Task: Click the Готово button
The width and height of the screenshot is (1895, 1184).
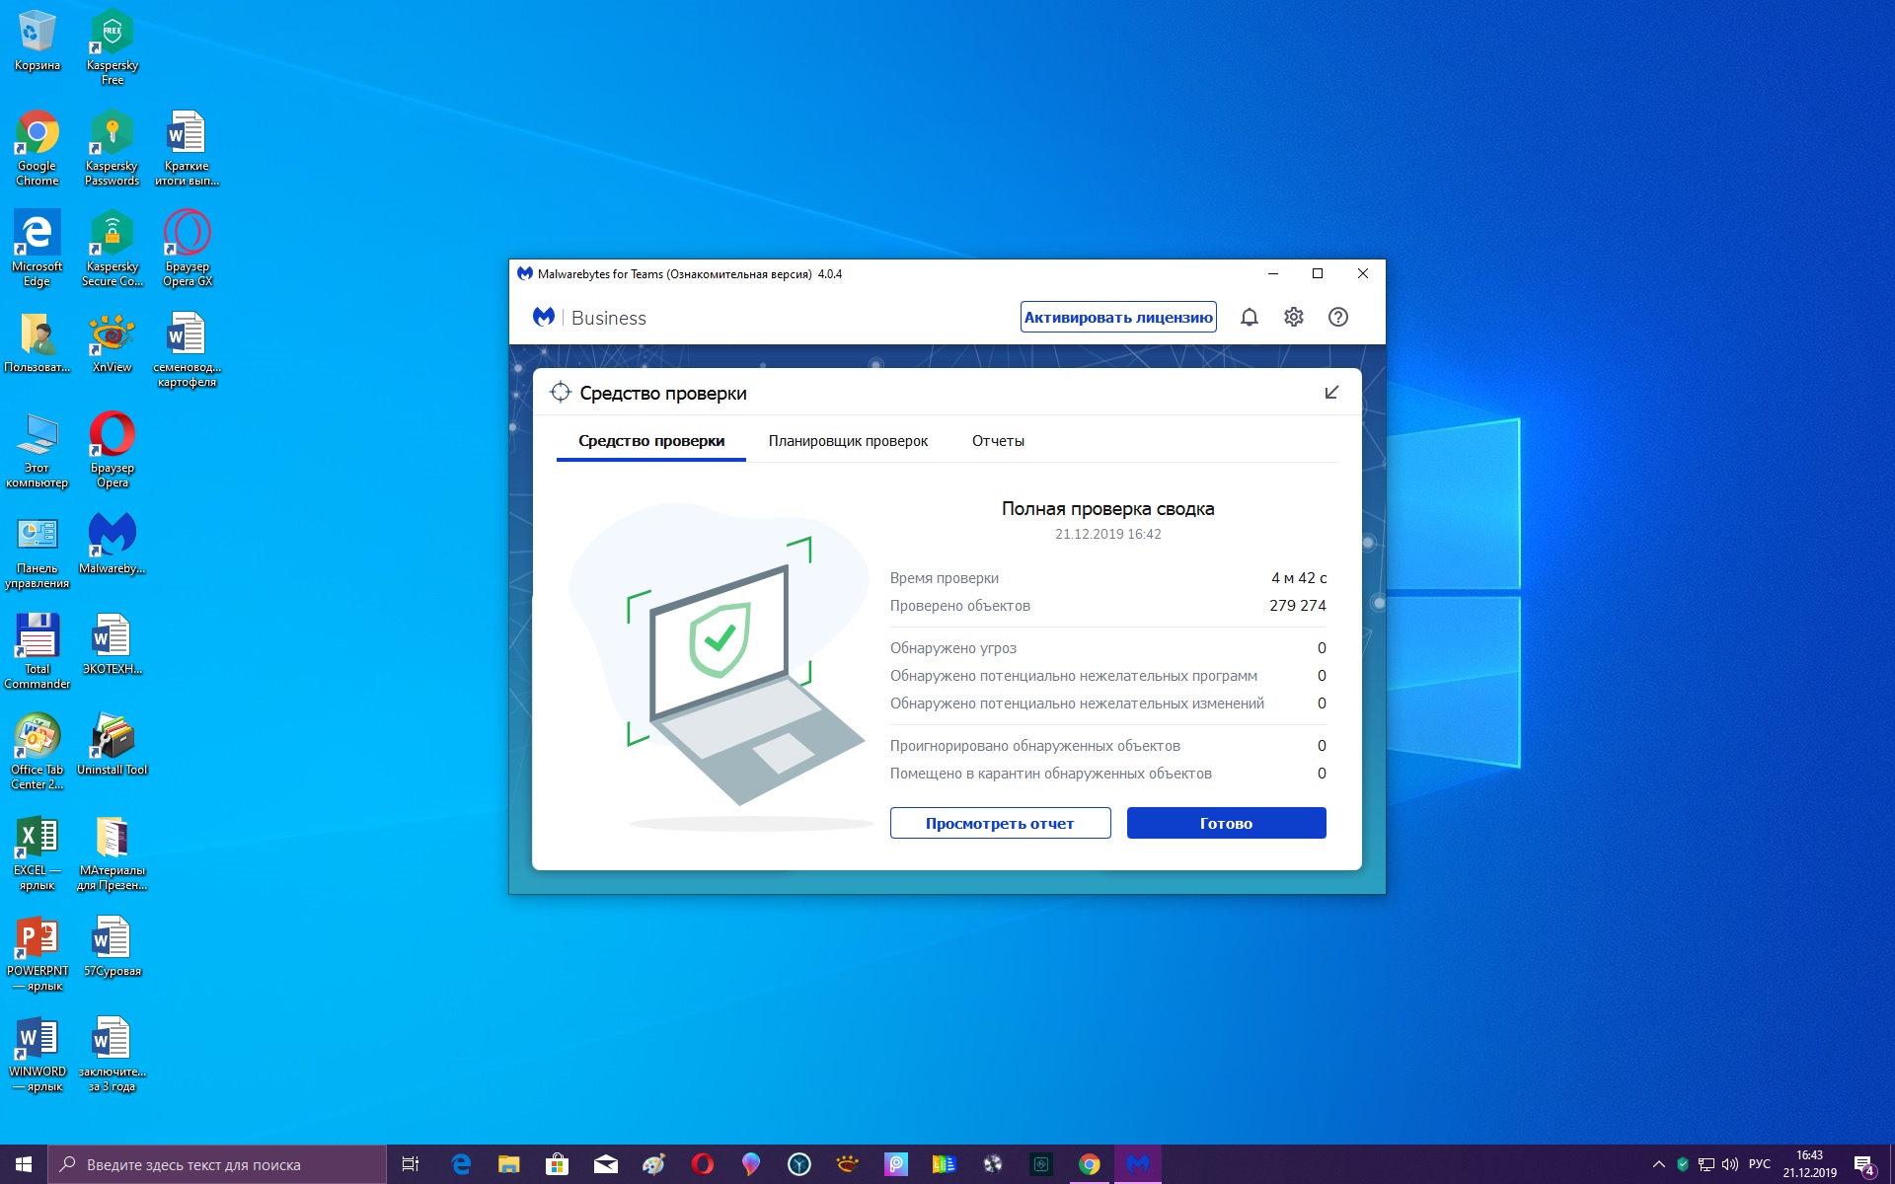Action: (1226, 823)
